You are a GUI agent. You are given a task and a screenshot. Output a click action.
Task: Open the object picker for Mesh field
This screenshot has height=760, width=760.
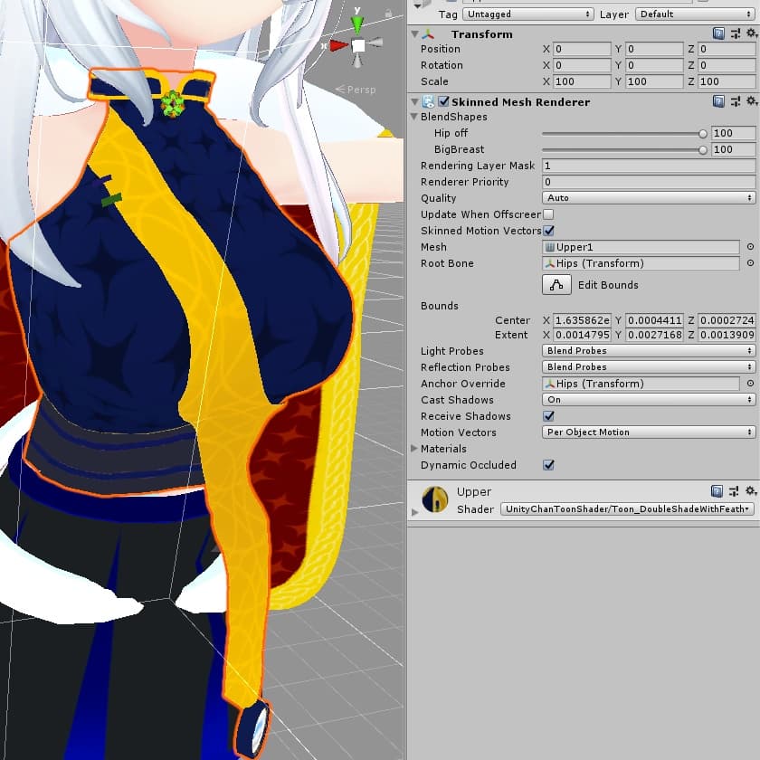tap(749, 247)
